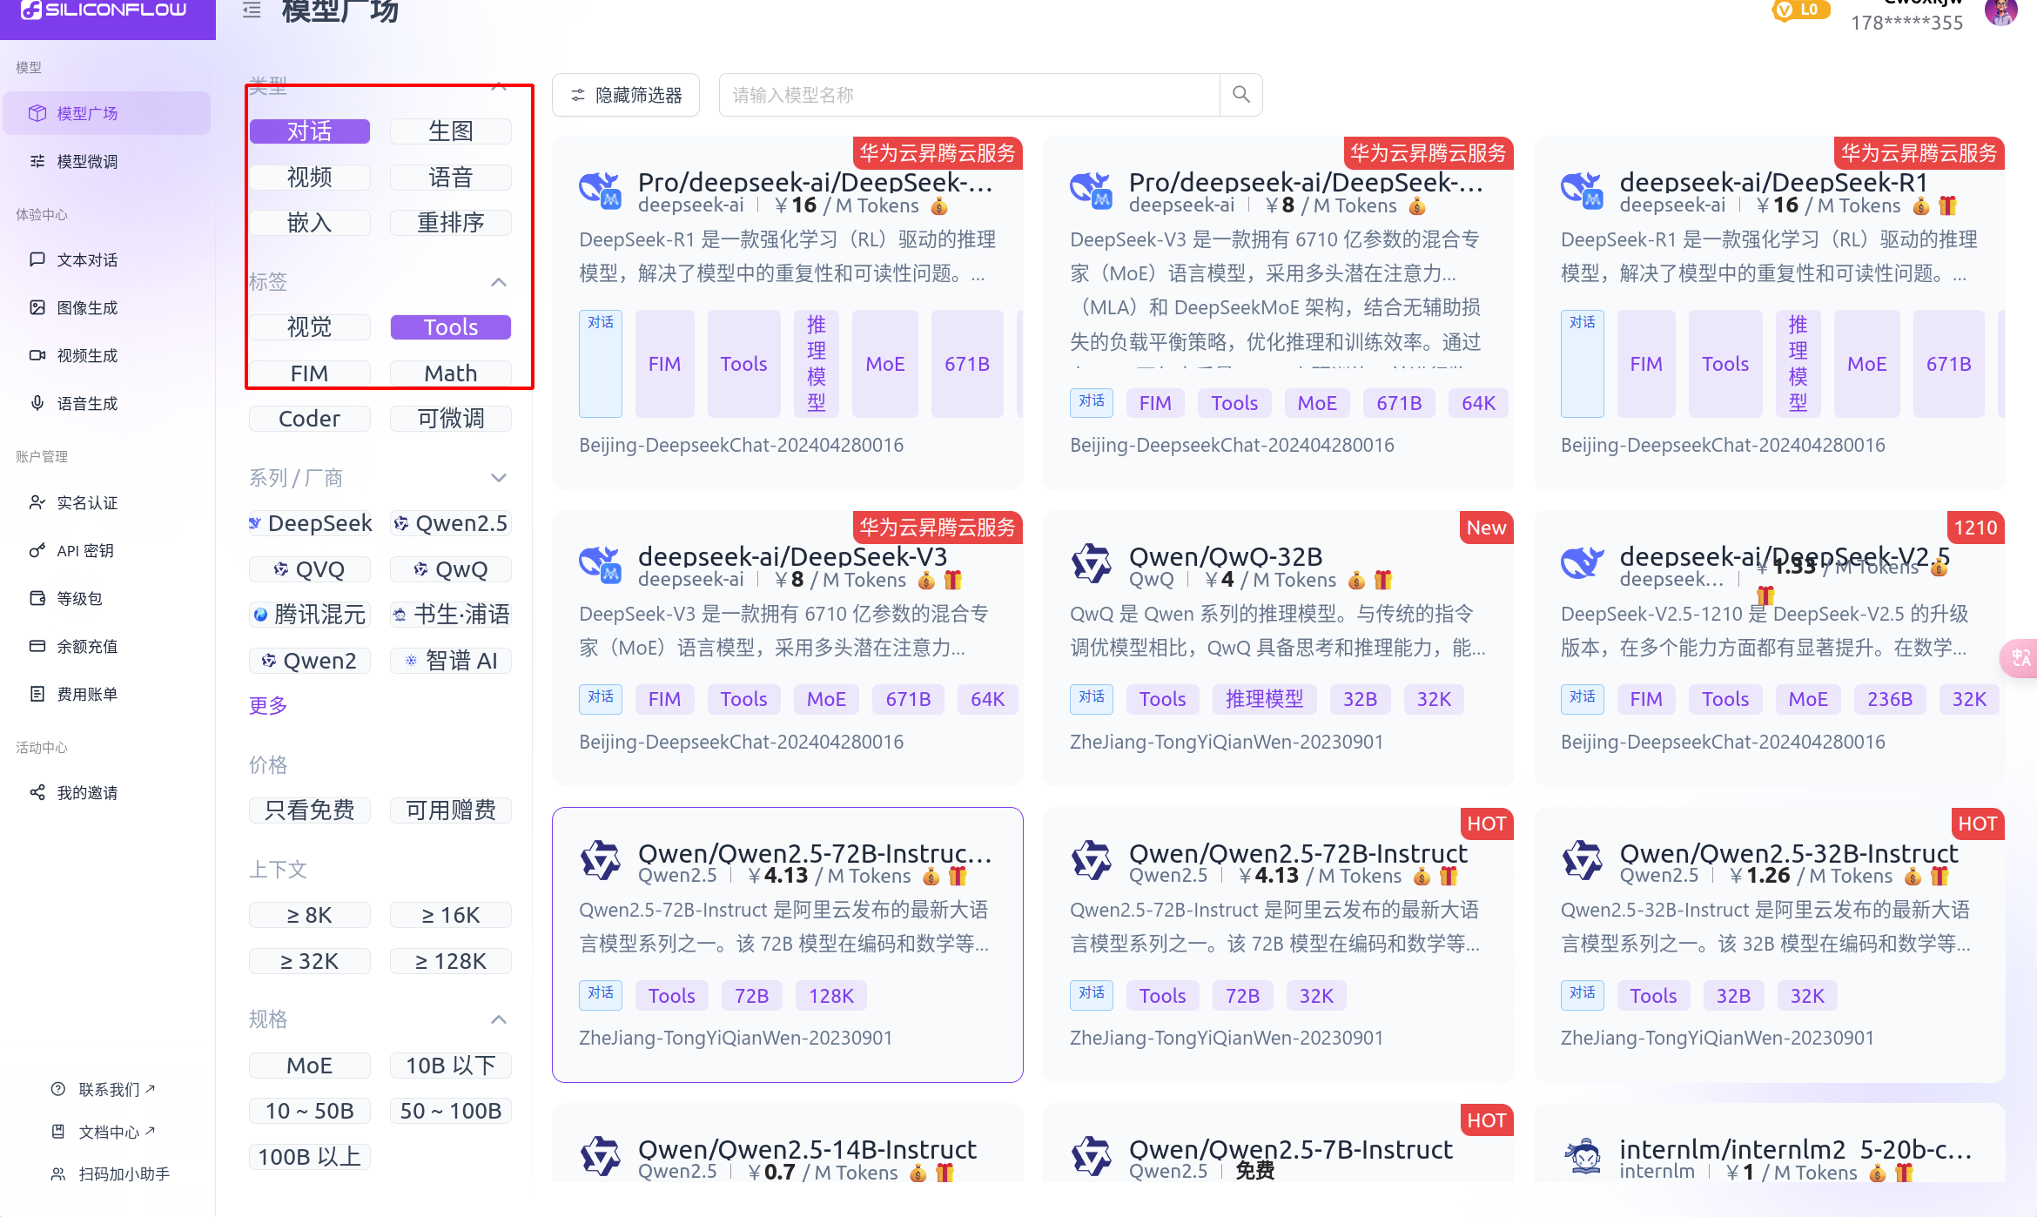Viewport: 2037px width, 1217px height.
Task: Select the ≥ 128K context filter
Action: 450,961
